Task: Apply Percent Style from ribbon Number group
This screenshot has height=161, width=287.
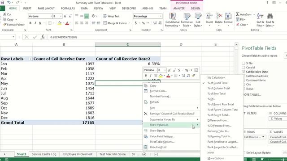Action: pos(143,23)
